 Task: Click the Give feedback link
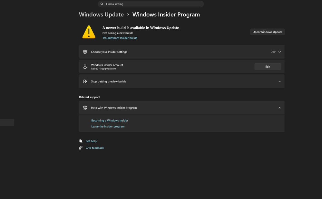[94, 148]
